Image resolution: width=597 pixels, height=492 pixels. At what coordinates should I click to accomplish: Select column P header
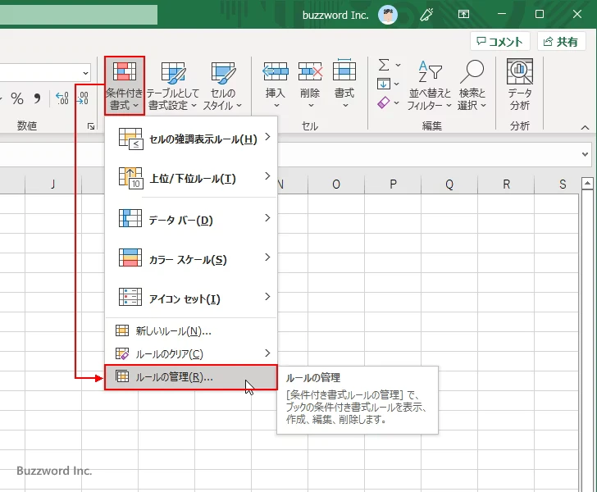tap(393, 184)
